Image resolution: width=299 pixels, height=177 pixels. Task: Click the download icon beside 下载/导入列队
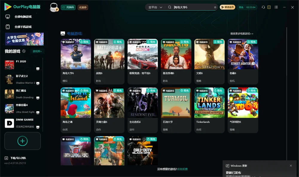click(x=6, y=158)
